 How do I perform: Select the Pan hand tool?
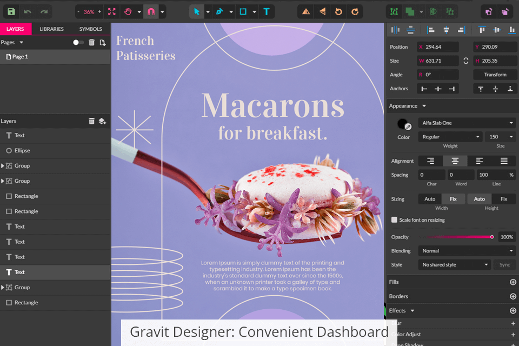tap(128, 12)
